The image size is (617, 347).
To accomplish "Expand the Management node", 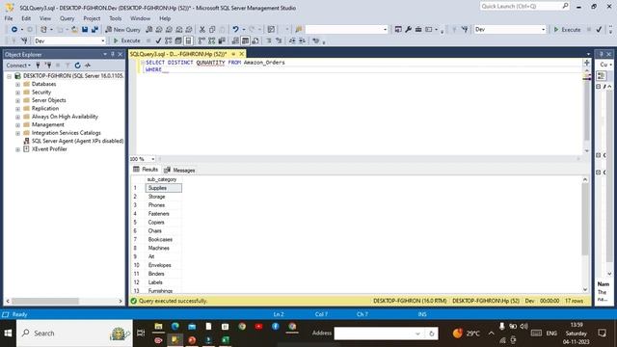I will 17,124.
